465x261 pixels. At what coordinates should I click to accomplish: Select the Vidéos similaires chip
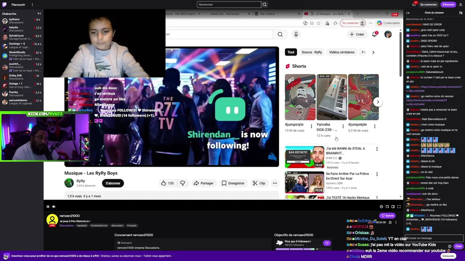point(341,52)
